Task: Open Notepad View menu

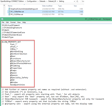Action: coord(19,22)
